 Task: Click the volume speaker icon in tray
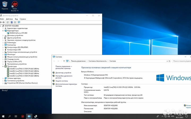coord(169,116)
